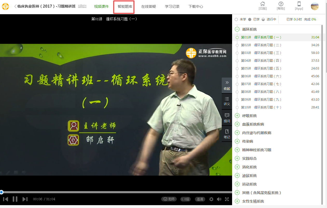This screenshot has height=208, width=327.
Task: Mute the video volume speaker icon
Action: 219,199
